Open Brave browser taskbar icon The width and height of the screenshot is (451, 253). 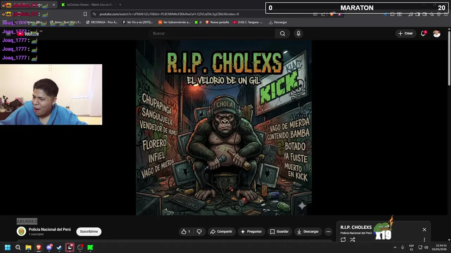click(x=39, y=247)
